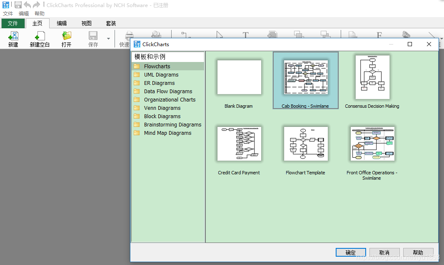
Task: Open the 帮助 menu in menu bar
Action: (x=40, y=14)
